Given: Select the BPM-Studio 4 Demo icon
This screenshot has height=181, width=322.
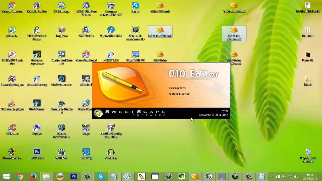Looking at the screenshot, I should [37, 33].
